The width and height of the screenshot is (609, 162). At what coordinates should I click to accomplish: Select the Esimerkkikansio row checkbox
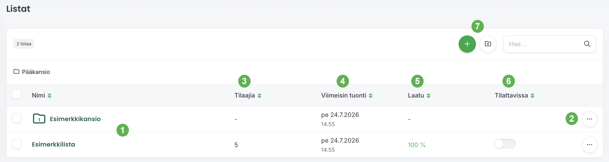tap(17, 118)
